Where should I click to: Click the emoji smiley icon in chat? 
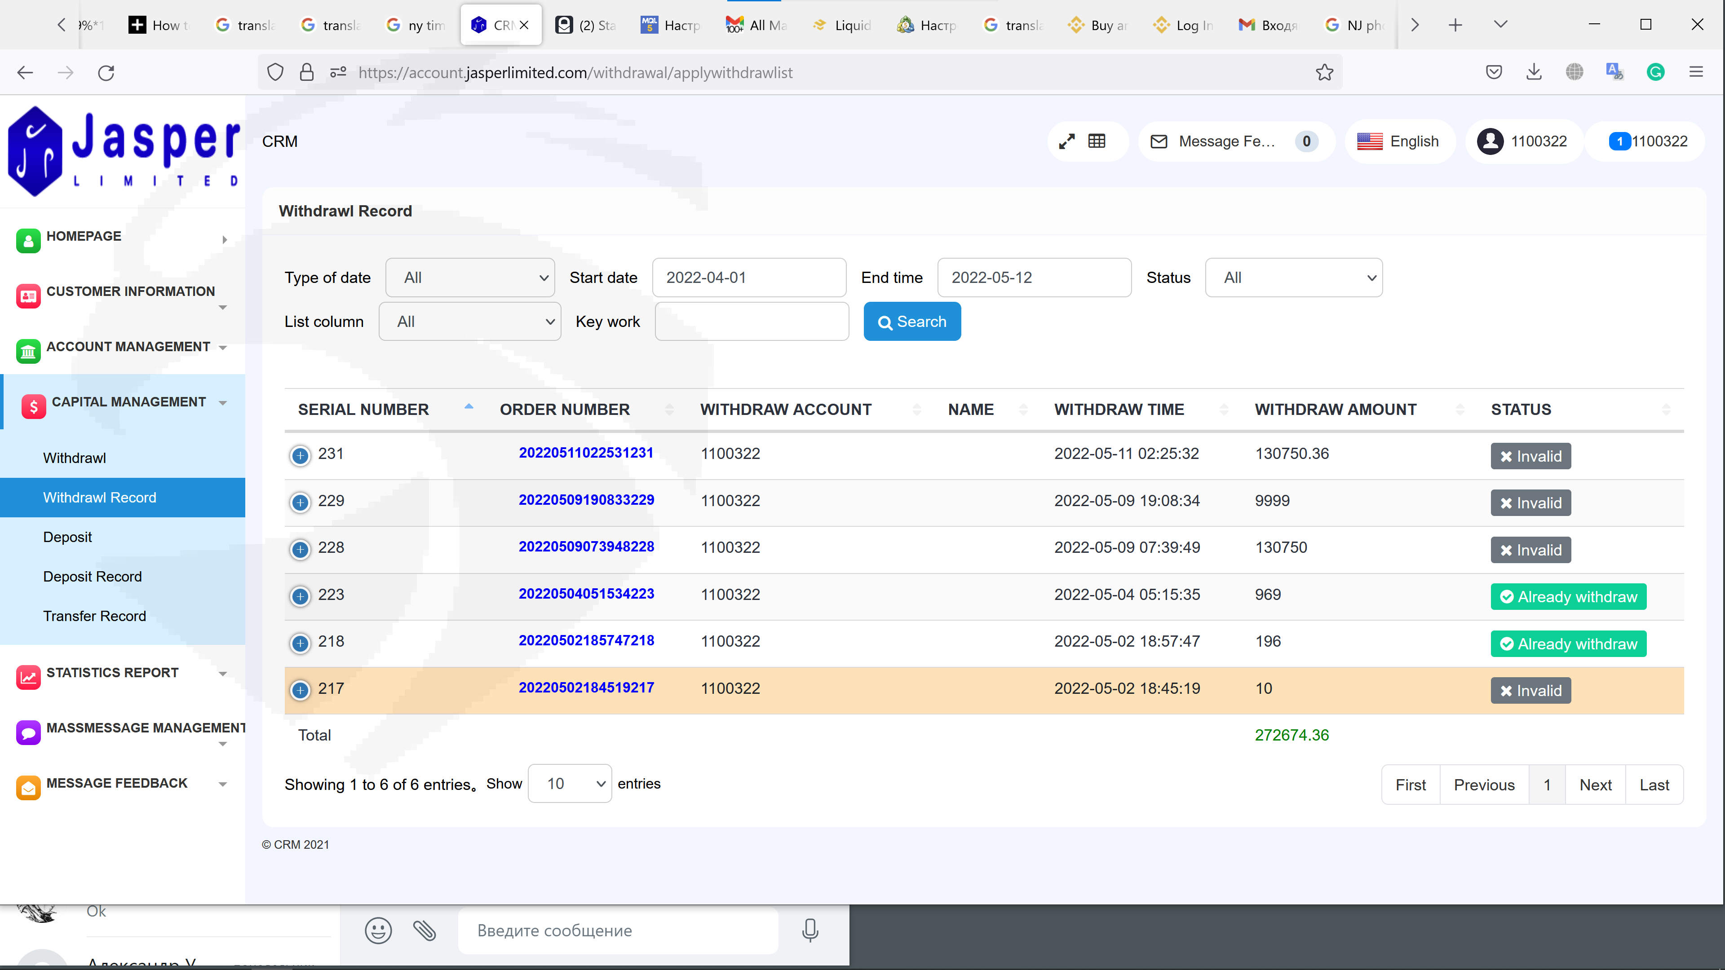378,930
